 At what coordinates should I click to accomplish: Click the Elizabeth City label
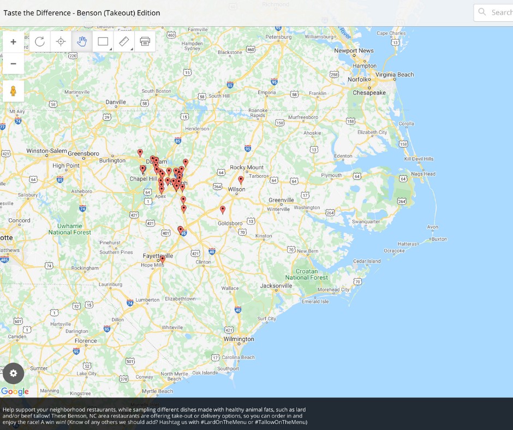click(x=372, y=132)
